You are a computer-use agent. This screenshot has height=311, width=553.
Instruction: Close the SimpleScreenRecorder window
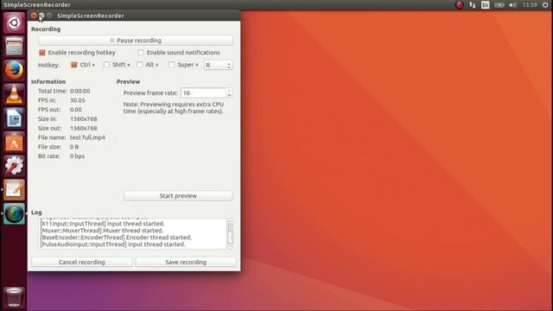click(x=34, y=16)
